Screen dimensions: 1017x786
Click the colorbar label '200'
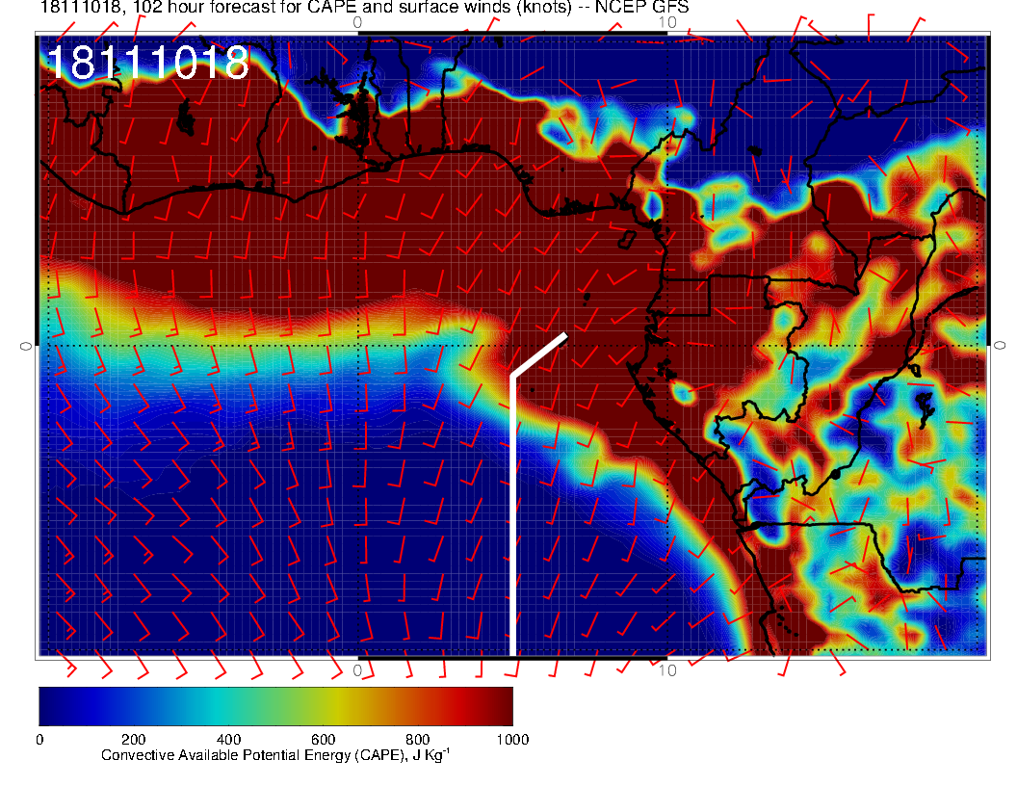134,740
